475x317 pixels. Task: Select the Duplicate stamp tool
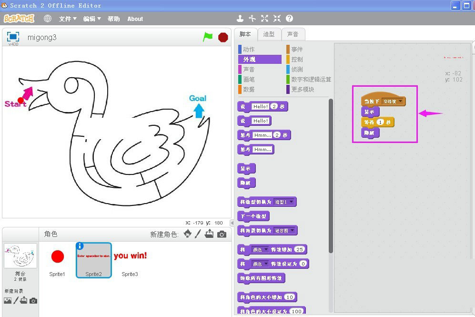pyautogui.click(x=240, y=19)
